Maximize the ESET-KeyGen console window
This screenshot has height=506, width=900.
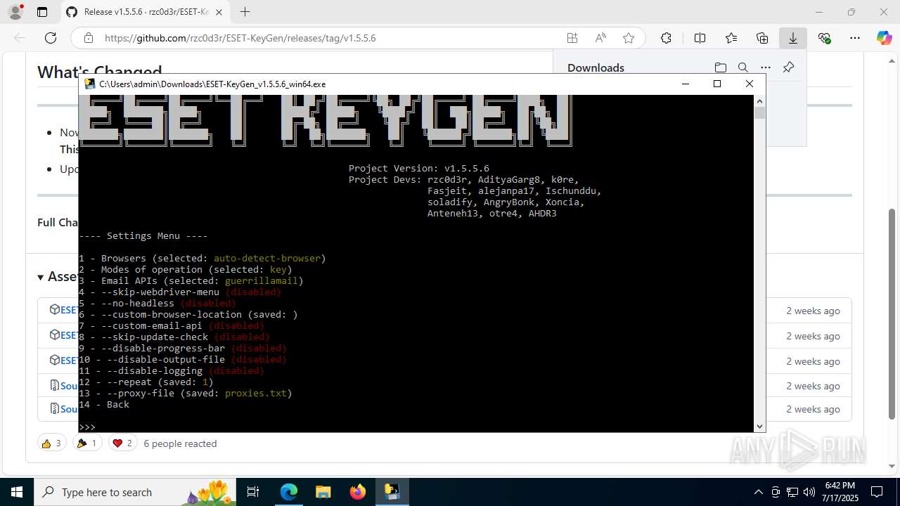pyautogui.click(x=717, y=84)
